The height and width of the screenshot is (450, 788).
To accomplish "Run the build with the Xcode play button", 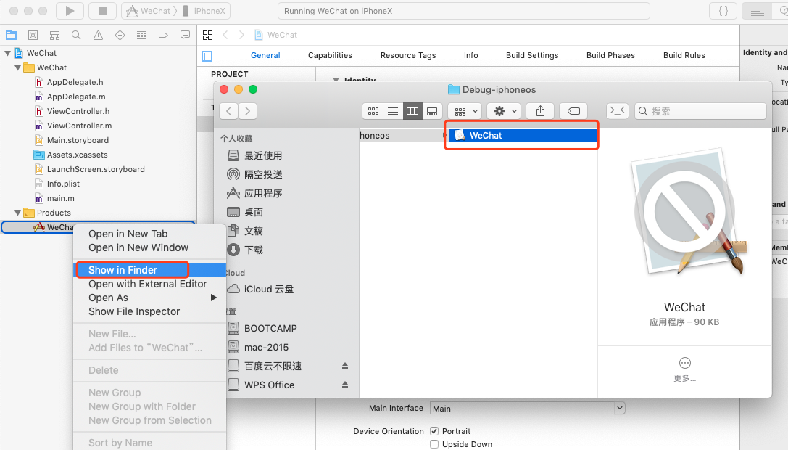I will tap(70, 11).
